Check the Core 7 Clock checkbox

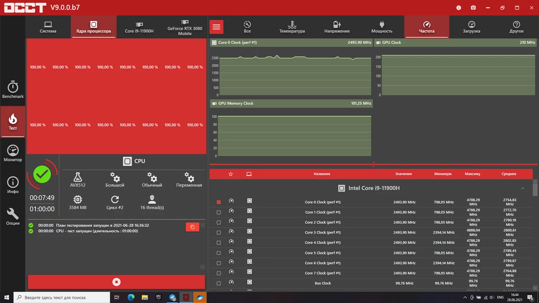click(219, 273)
